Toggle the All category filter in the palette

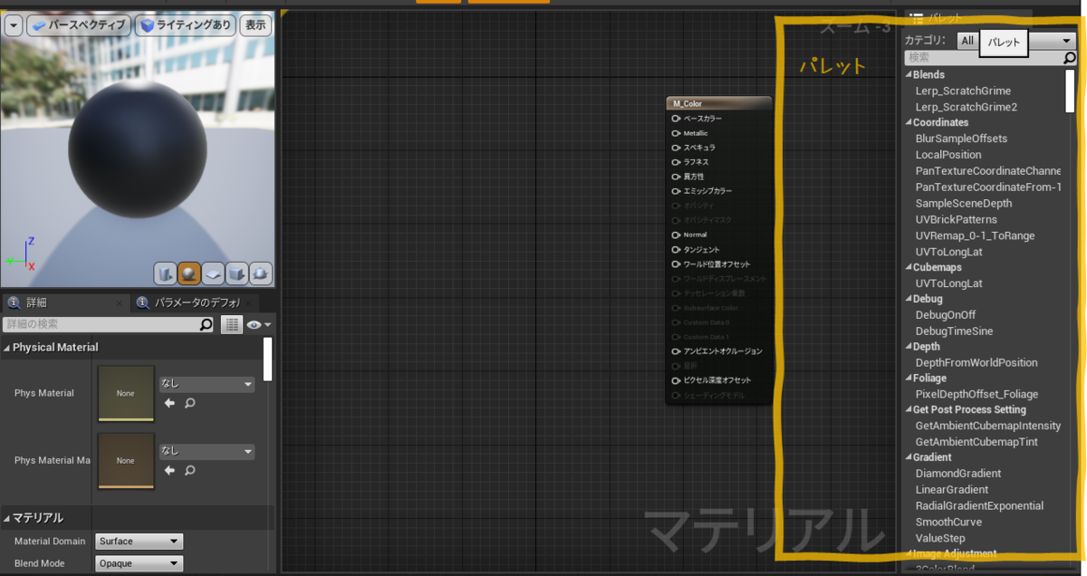[x=967, y=40]
